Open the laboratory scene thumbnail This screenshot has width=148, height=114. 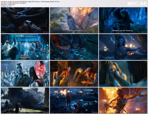coord(25,47)
